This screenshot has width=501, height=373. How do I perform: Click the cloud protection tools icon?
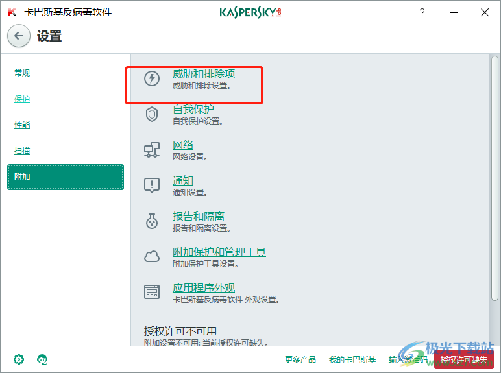[152, 256]
